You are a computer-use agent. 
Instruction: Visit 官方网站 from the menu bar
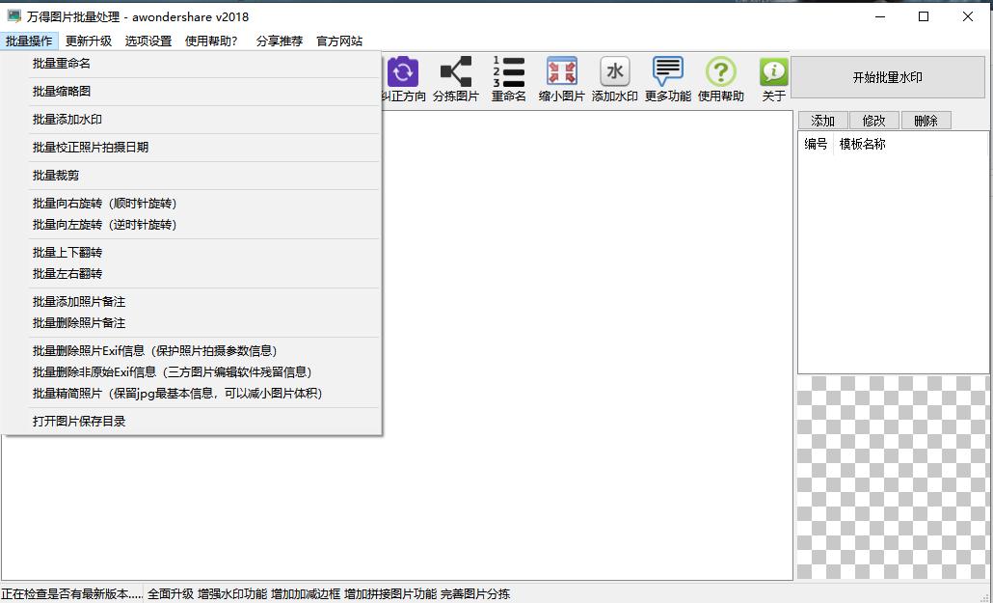coord(339,41)
